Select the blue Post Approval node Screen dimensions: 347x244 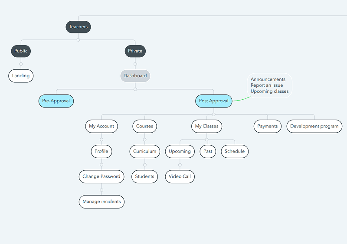213,101
